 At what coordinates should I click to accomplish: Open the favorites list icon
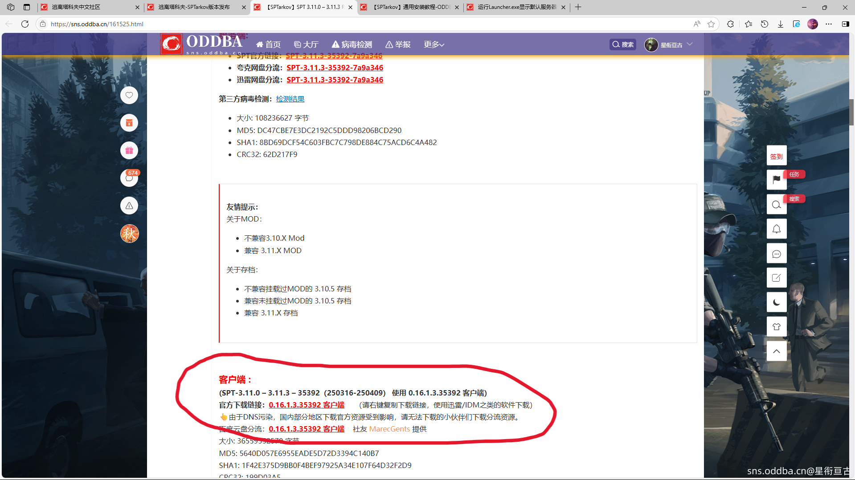pos(749,24)
